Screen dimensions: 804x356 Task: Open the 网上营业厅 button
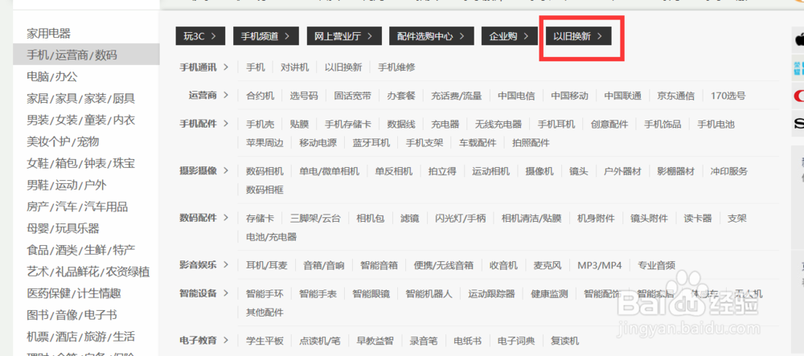(343, 36)
